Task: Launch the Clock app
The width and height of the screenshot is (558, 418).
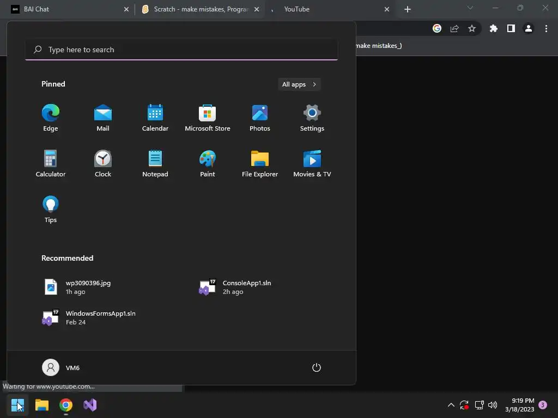Action: [x=103, y=163]
